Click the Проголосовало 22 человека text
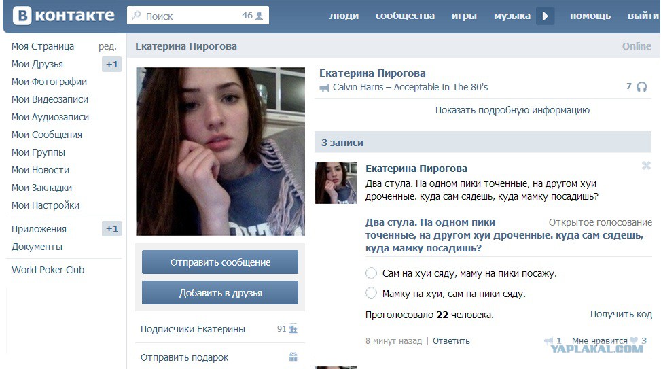The width and height of the screenshot is (661, 369). coord(429,315)
